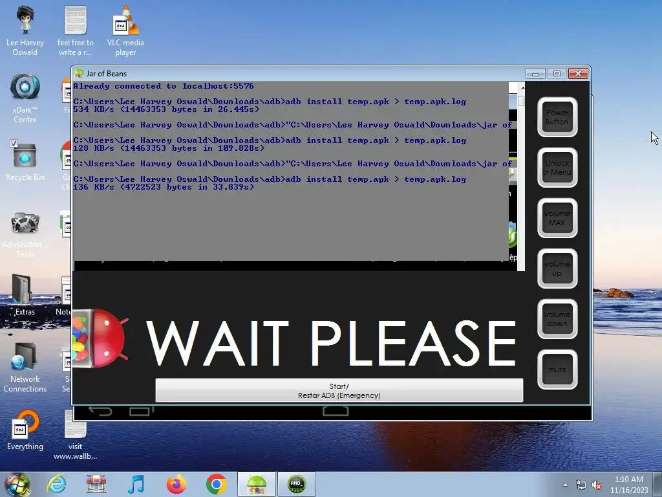Switch to the AND taskbar app
662x497 pixels.
296,484
